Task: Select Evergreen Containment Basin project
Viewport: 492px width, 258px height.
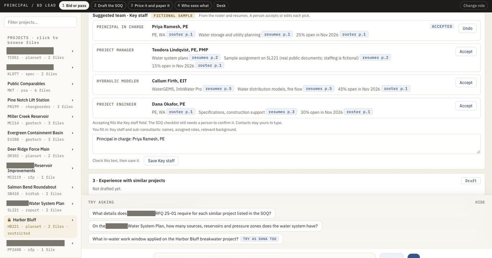Action: [40, 136]
